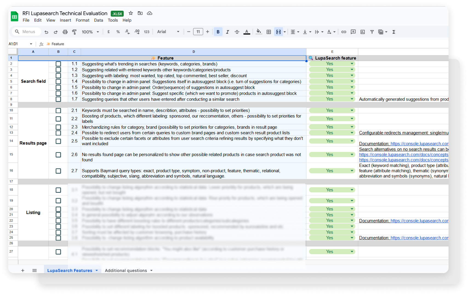Insert a chart icon
This screenshot has width=468, height=295.
(x=363, y=32)
